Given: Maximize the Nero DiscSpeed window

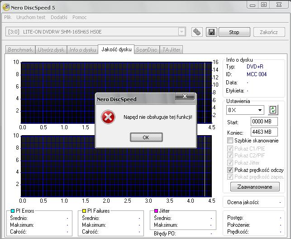Looking at the screenshot, I should coord(264,5).
